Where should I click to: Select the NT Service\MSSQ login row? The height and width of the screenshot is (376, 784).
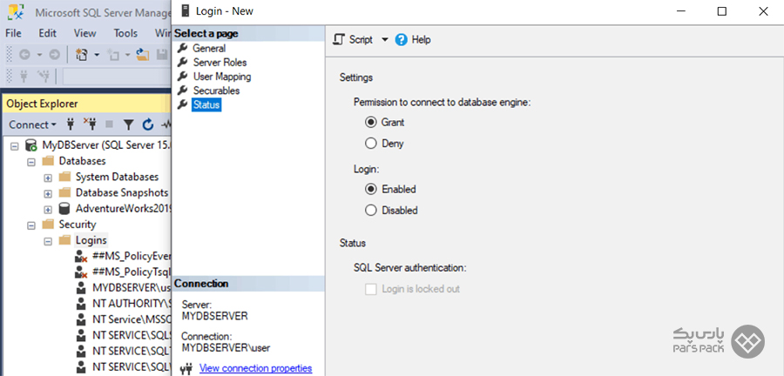coord(132,319)
